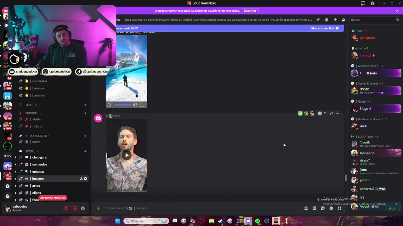The width and height of the screenshot is (403, 226).
Task: Play the video of man in floral shirt
Action: pos(127,155)
